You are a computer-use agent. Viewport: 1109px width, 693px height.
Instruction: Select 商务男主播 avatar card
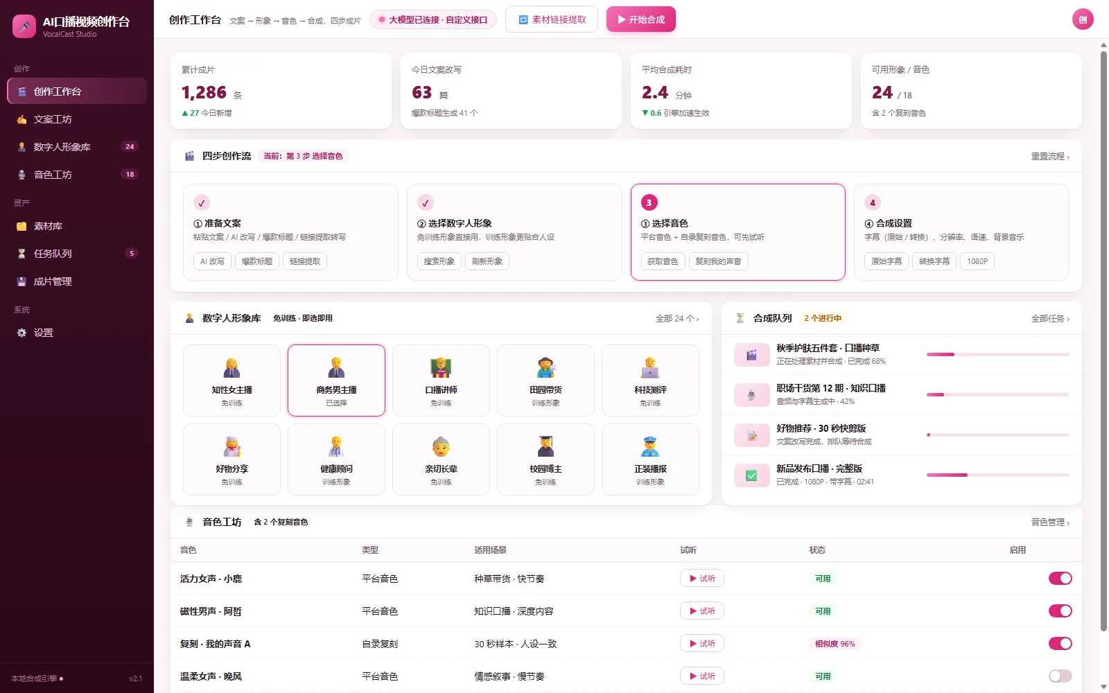(336, 380)
